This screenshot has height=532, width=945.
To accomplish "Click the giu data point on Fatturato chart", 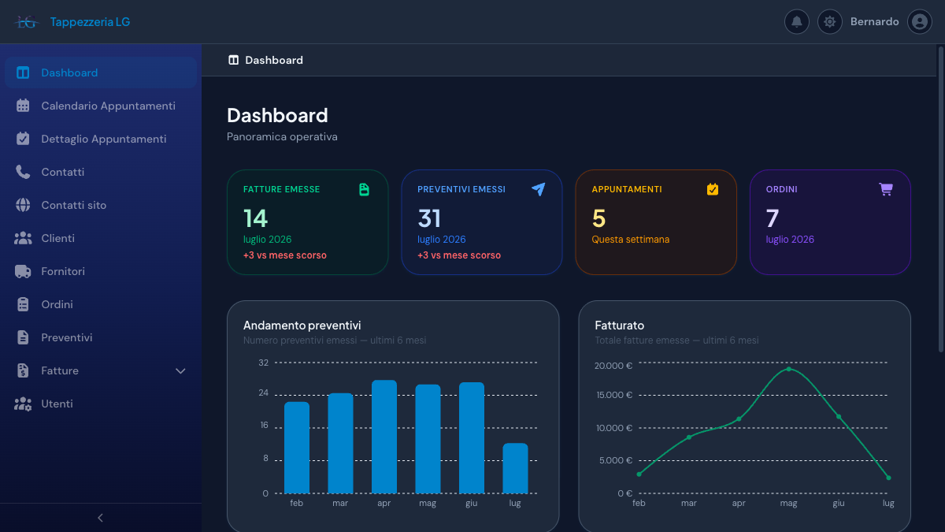I will 839,417.
